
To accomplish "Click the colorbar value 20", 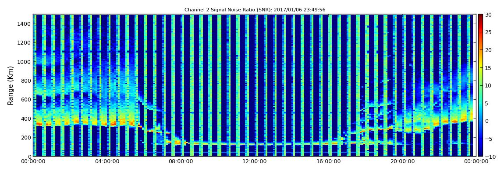I will point(488,50).
